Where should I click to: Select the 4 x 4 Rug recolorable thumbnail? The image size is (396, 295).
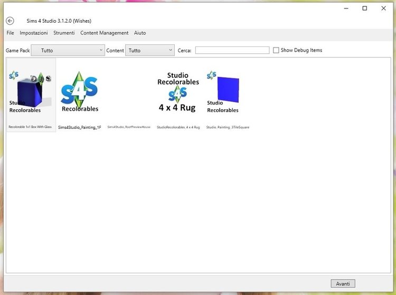(x=178, y=92)
